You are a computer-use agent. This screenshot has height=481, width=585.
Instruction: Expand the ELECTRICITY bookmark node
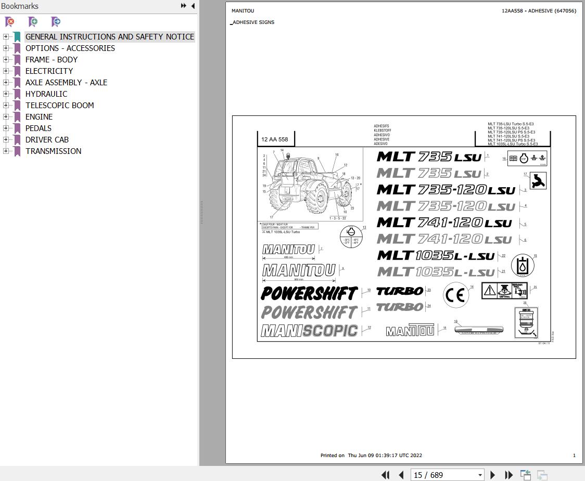(6, 71)
